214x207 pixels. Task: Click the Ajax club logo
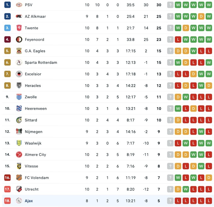coord(19,201)
